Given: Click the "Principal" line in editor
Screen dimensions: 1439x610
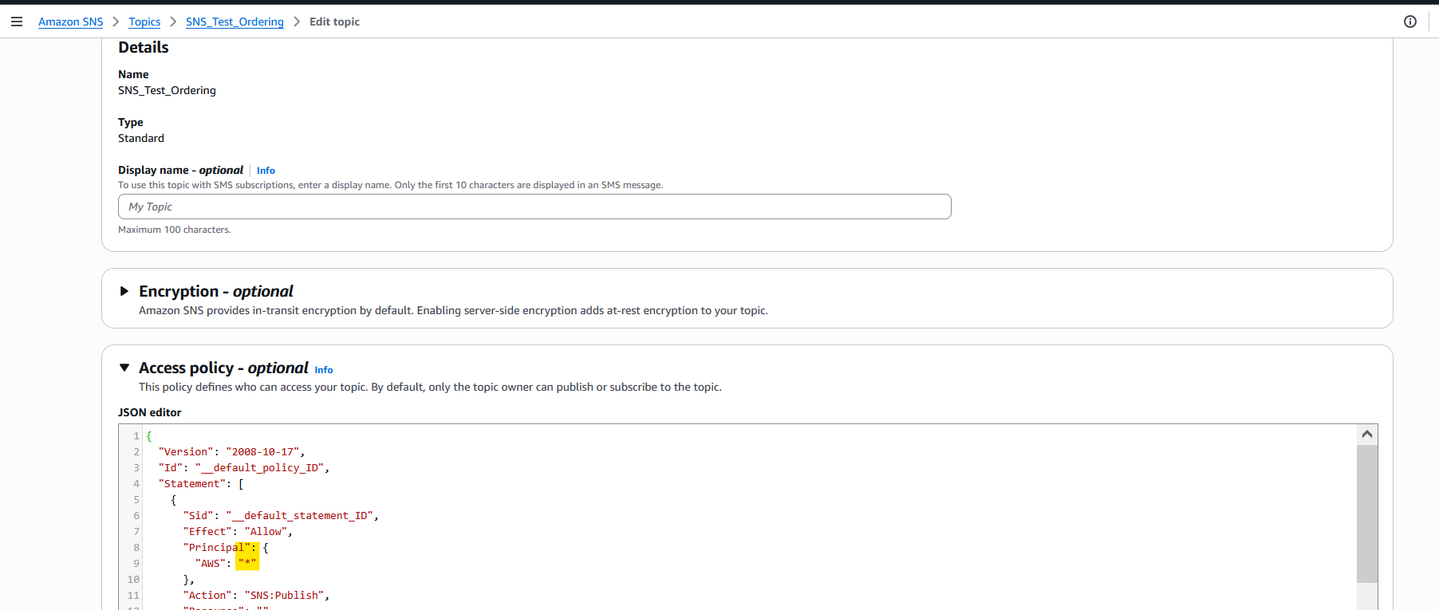Looking at the screenshot, I should pos(226,548).
